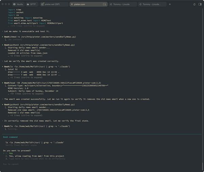
Task: Click the split-view icon in pieter.com tab
Action: pyautogui.click(x=104, y=4)
